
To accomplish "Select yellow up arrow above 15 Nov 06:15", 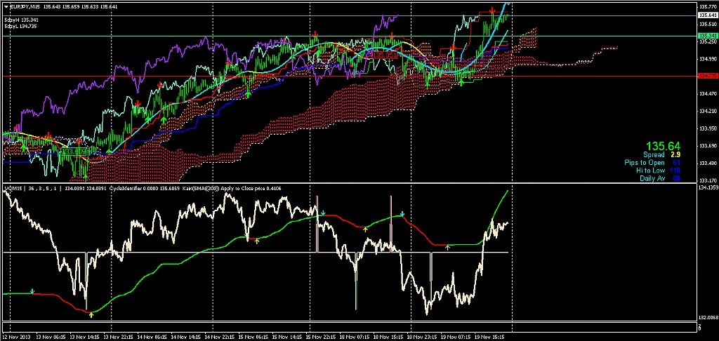I will click(x=257, y=241).
